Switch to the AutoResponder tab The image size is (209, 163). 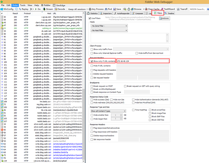(122, 13)
